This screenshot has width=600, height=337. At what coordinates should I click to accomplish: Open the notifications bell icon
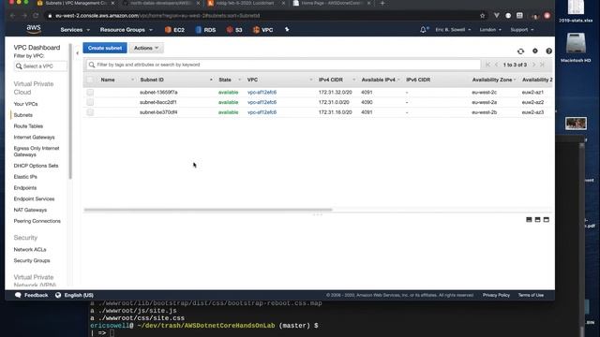pos(423,29)
